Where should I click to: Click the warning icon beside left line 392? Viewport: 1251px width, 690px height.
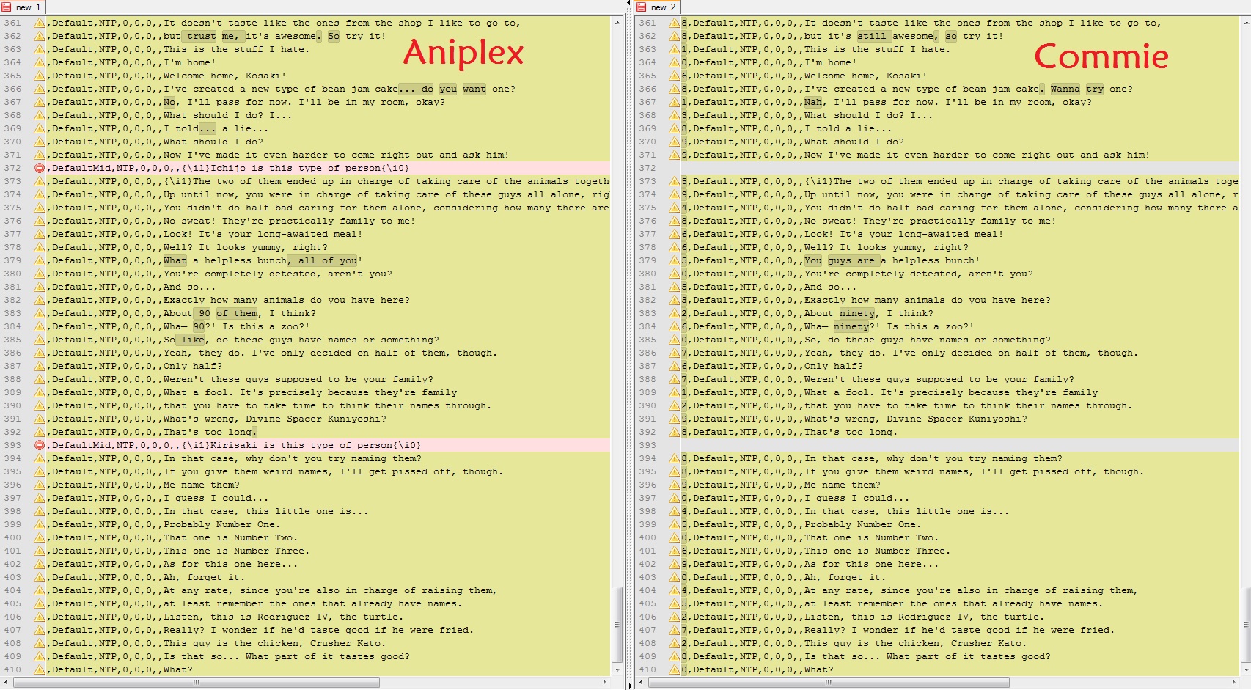40,432
